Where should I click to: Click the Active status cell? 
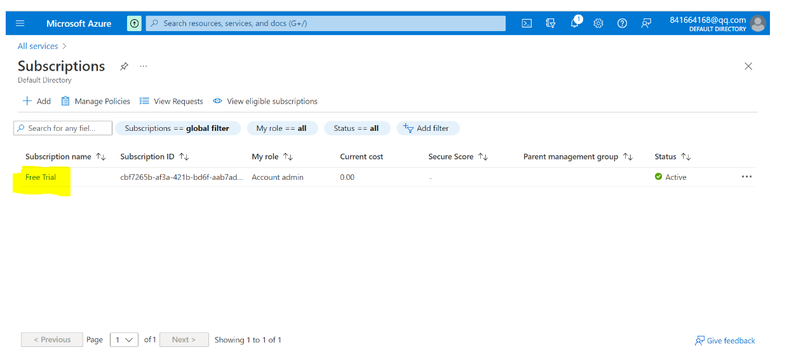(670, 177)
